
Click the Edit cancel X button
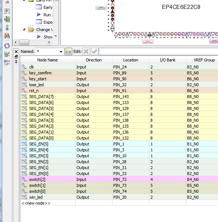pos(86,51)
